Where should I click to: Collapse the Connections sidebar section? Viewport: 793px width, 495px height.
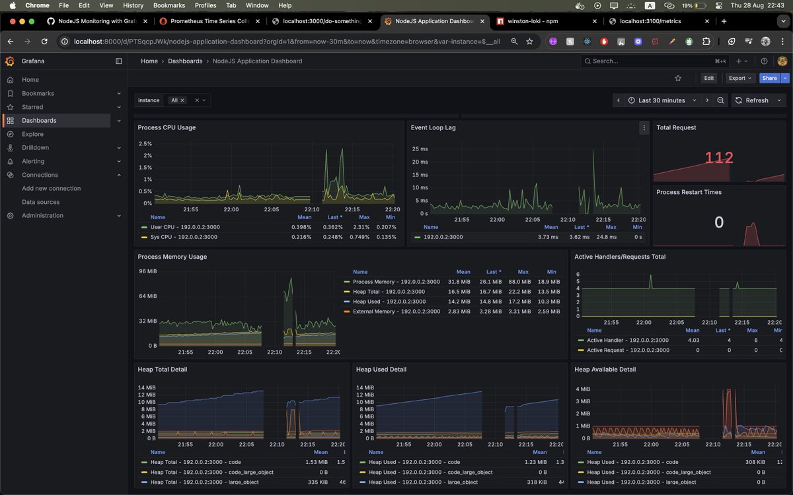(119, 175)
